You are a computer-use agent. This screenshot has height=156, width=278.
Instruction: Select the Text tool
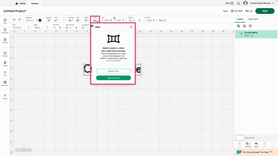(5, 74)
